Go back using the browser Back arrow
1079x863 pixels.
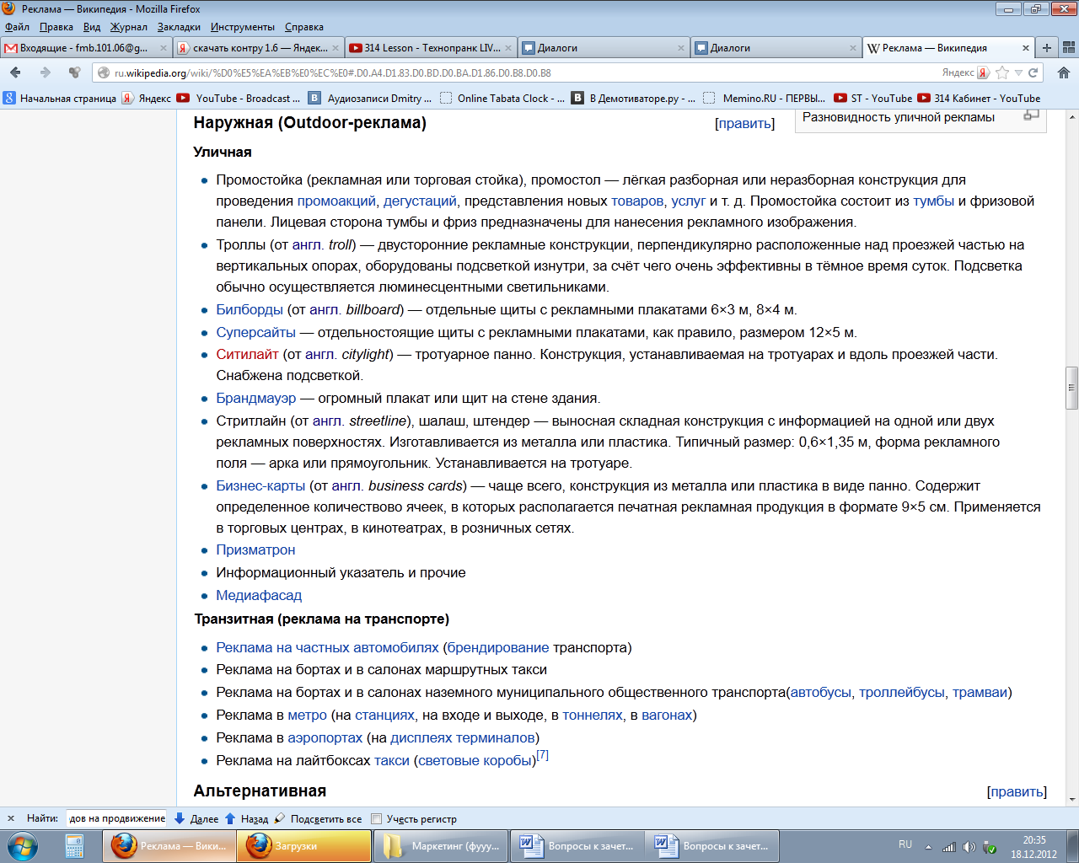[x=15, y=72]
